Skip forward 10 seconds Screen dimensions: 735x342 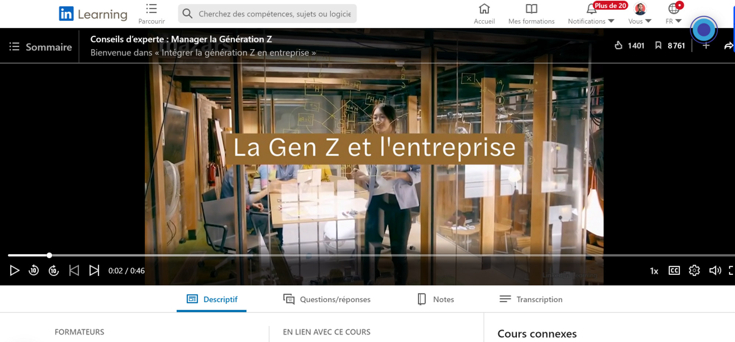coord(54,271)
